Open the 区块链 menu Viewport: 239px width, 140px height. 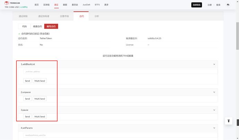point(46,5)
